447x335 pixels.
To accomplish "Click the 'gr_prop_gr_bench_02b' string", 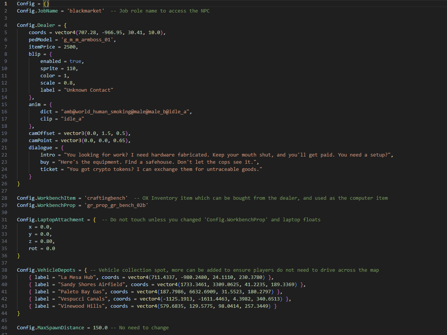I will [116, 205].
